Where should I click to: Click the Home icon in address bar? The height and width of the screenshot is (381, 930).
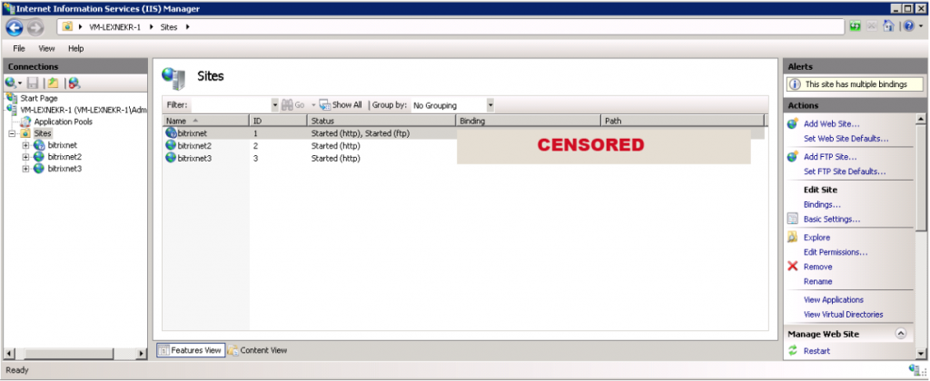pyautogui.click(x=888, y=26)
